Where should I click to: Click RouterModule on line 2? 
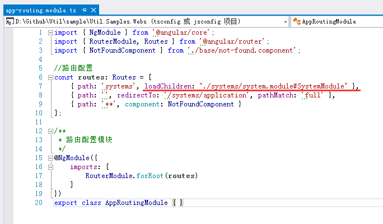[x=113, y=41]
